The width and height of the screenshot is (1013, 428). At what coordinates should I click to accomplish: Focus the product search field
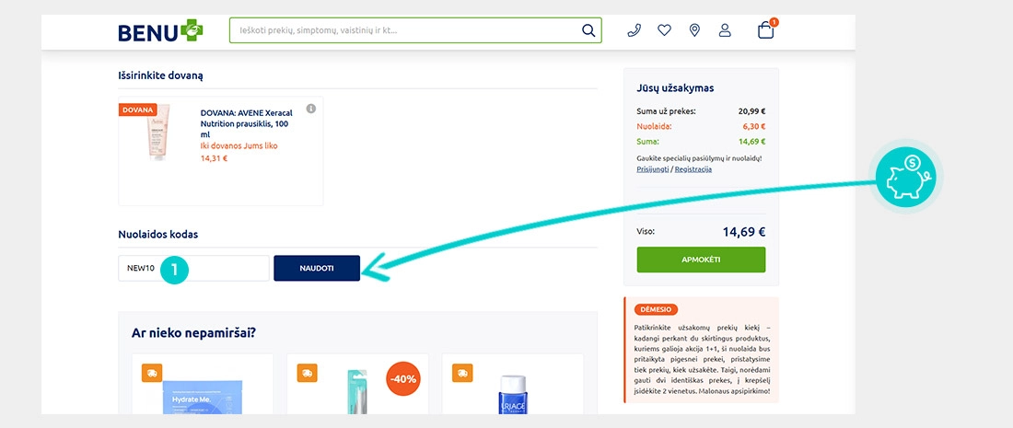click(x=415, y=30)
